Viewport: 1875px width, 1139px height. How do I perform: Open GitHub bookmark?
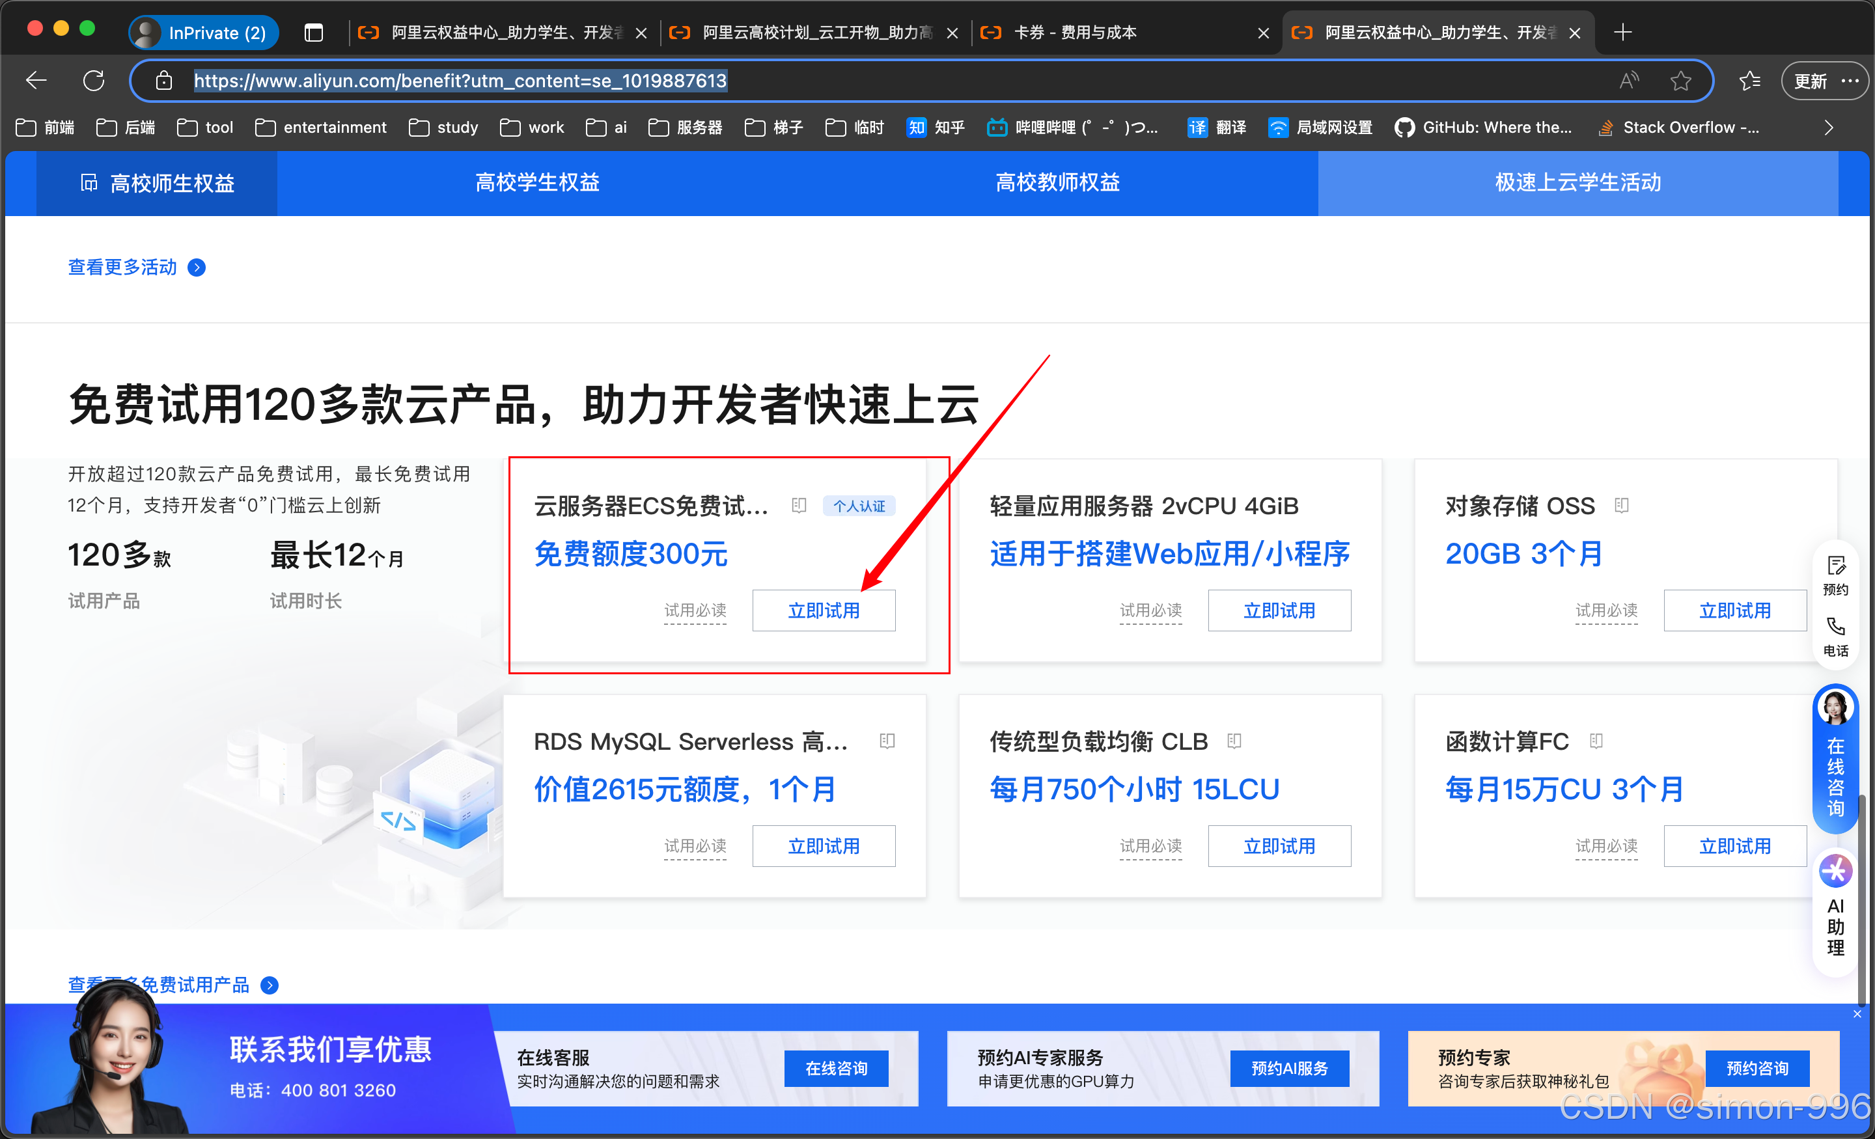click(1483, 127)
